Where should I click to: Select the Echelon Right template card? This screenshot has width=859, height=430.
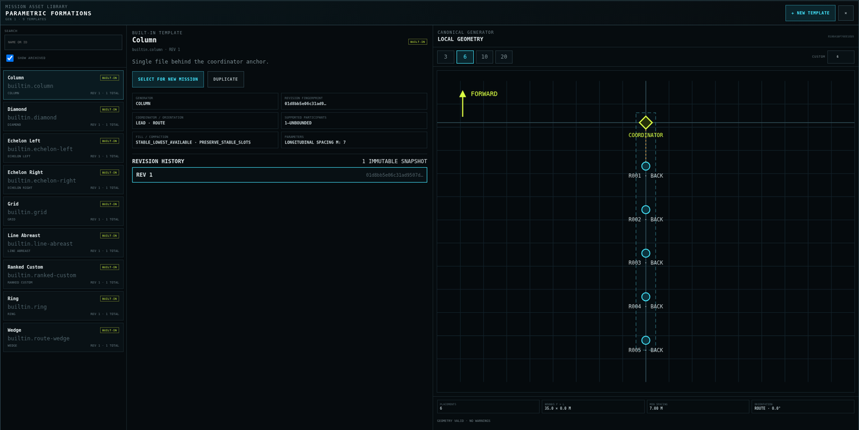pyautogui.click(x=63, y=179)
